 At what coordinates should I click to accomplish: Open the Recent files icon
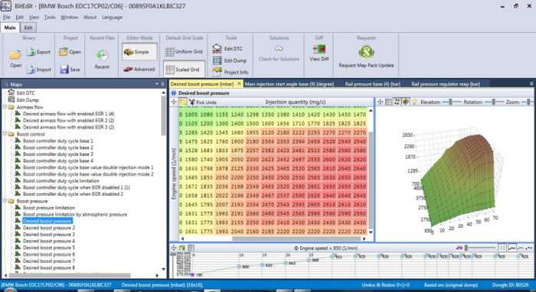coord(102,55)
